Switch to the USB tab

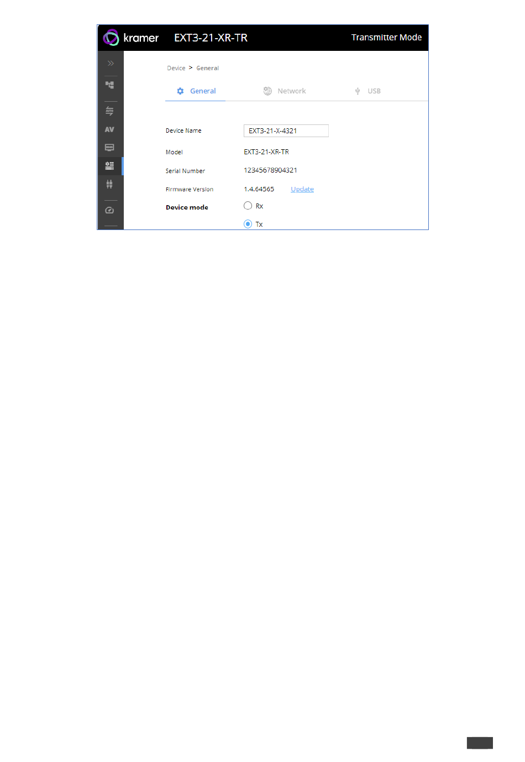click(x=368, y=91)
